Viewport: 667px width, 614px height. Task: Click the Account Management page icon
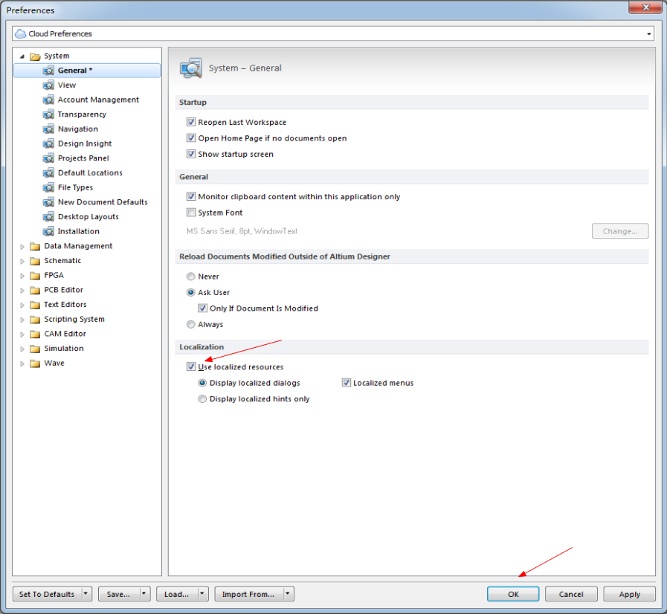(48, 100)
